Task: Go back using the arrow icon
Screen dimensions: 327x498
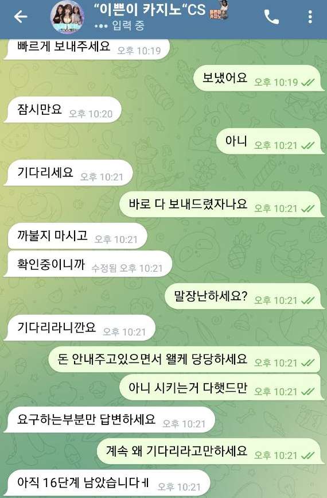Action: click(x=21, y=17)
